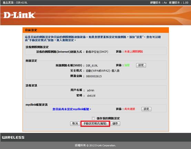Click 設定 button in mydlink account section
191x149 pixels.
(146, 109)
